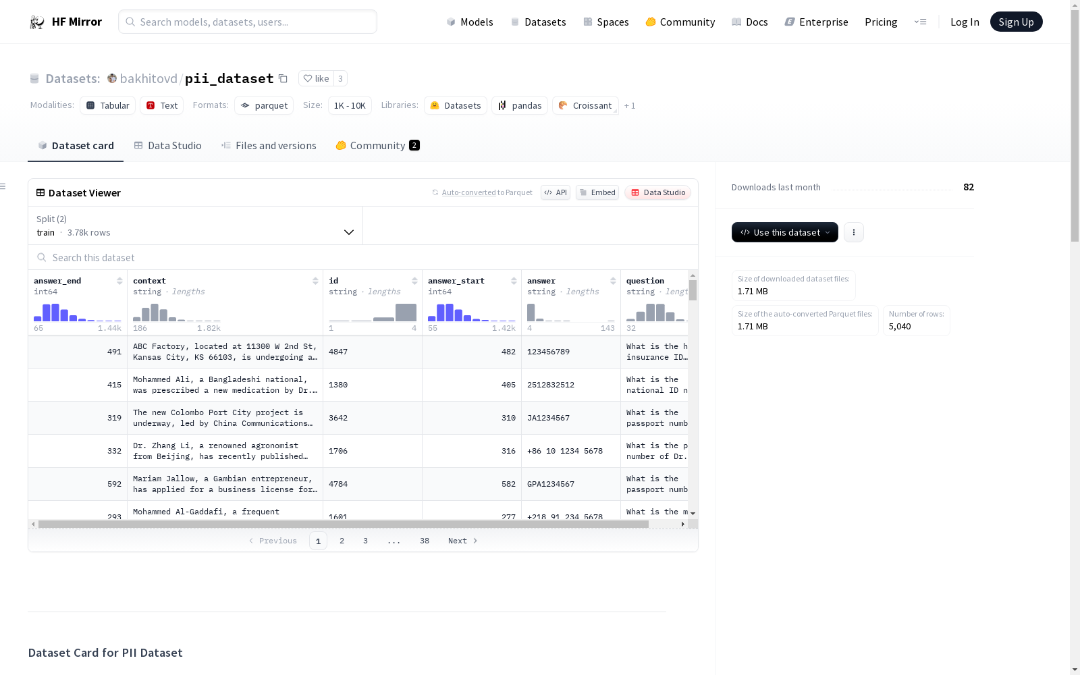
Task: Select the id cell 1380
Action: tap(373, 385)
